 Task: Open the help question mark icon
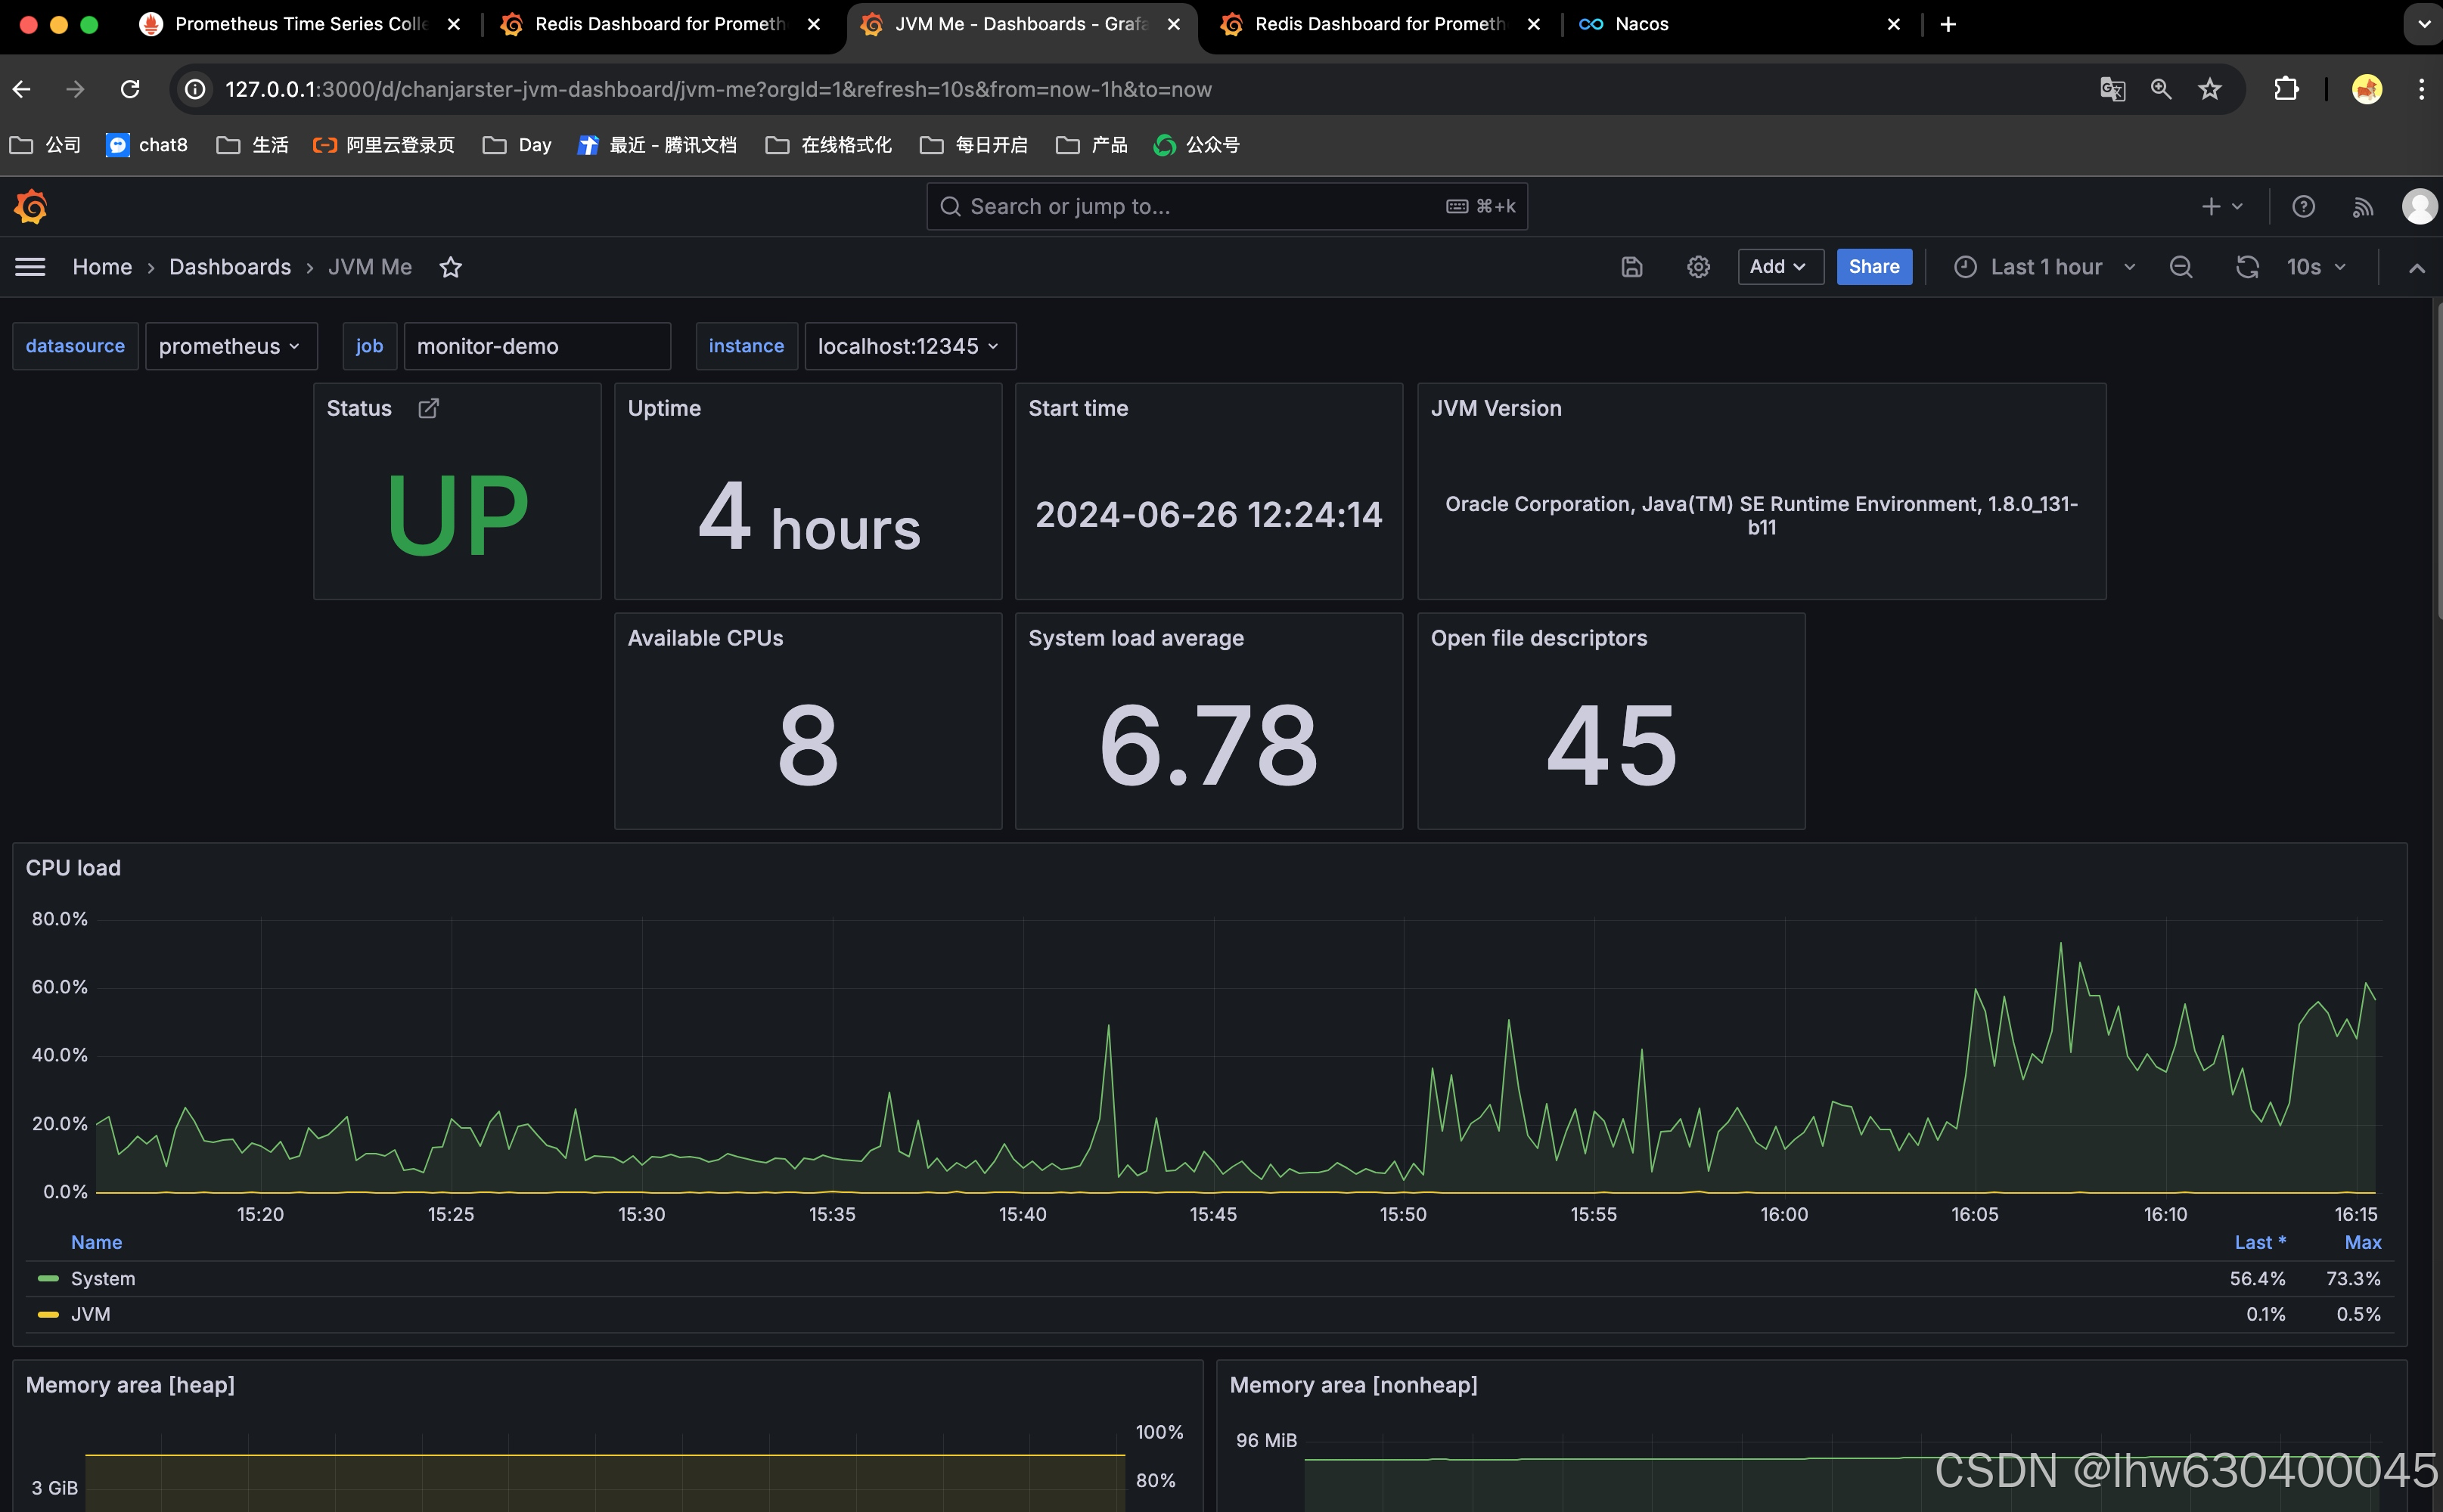click(x=2303, y=207)
